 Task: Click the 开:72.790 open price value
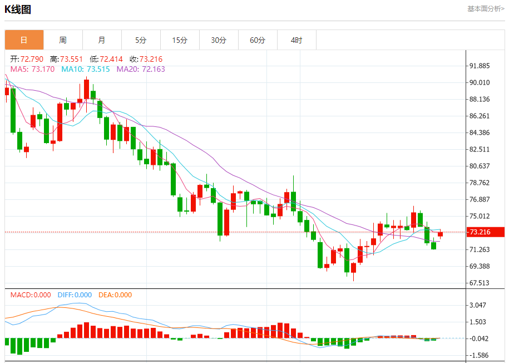[27, 59]
